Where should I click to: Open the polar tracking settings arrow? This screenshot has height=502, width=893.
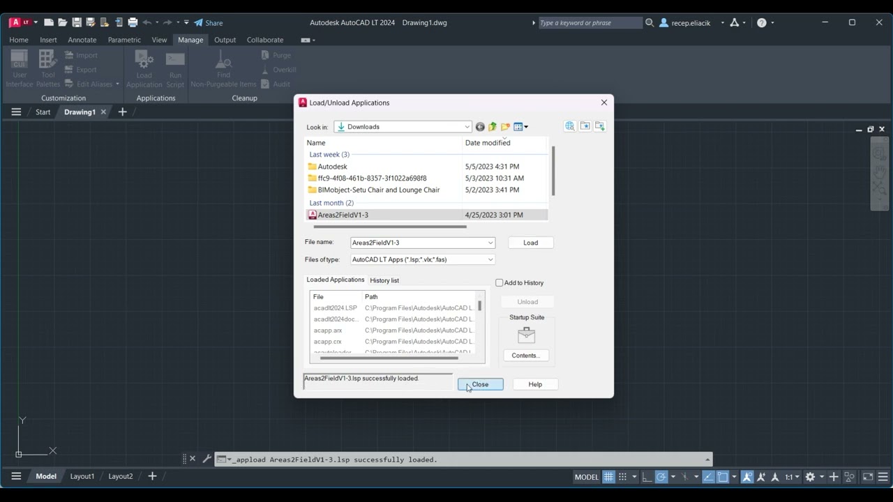(673, 477)
